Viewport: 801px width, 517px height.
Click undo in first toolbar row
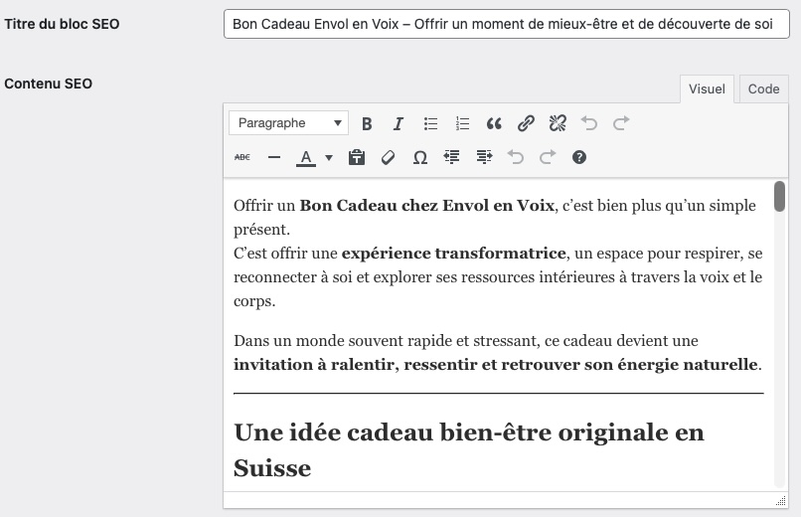tap(589, 123)
